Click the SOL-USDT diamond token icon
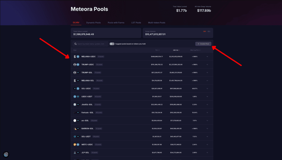282x160 pixels. tap(75, 137)
